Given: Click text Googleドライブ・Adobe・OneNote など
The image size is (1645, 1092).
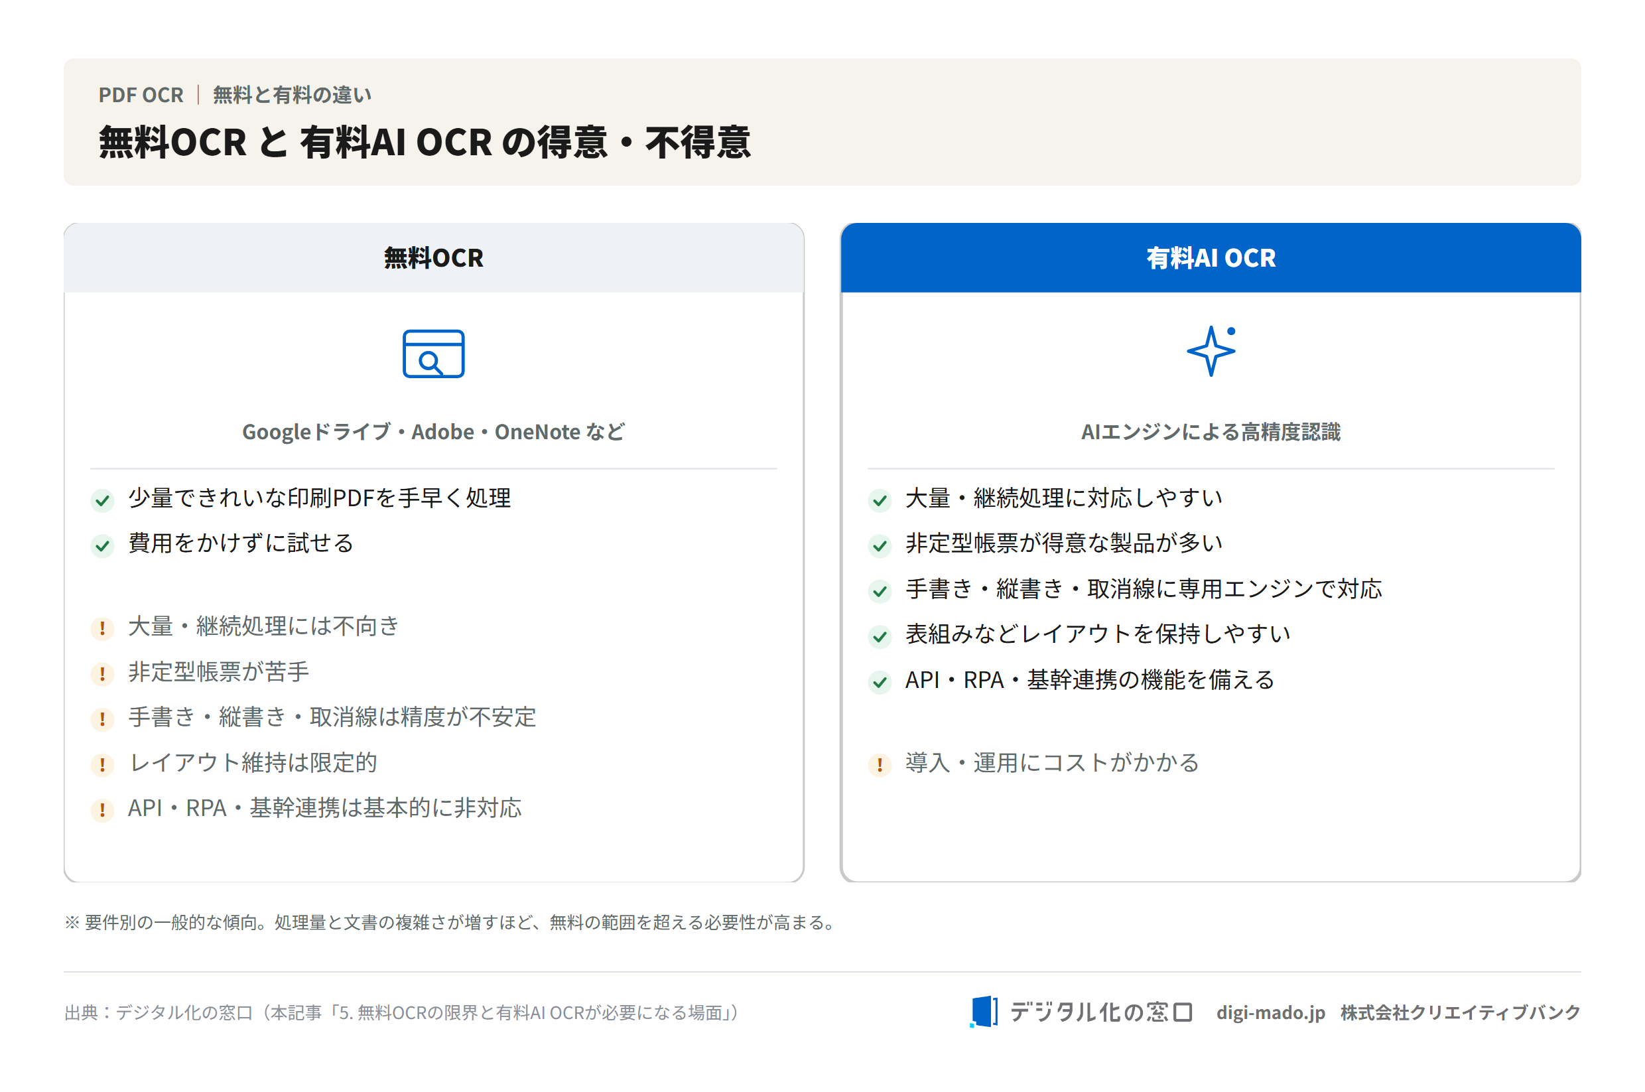Looking at the screenshot, I should pyautogui.click(x=433, y=432).
